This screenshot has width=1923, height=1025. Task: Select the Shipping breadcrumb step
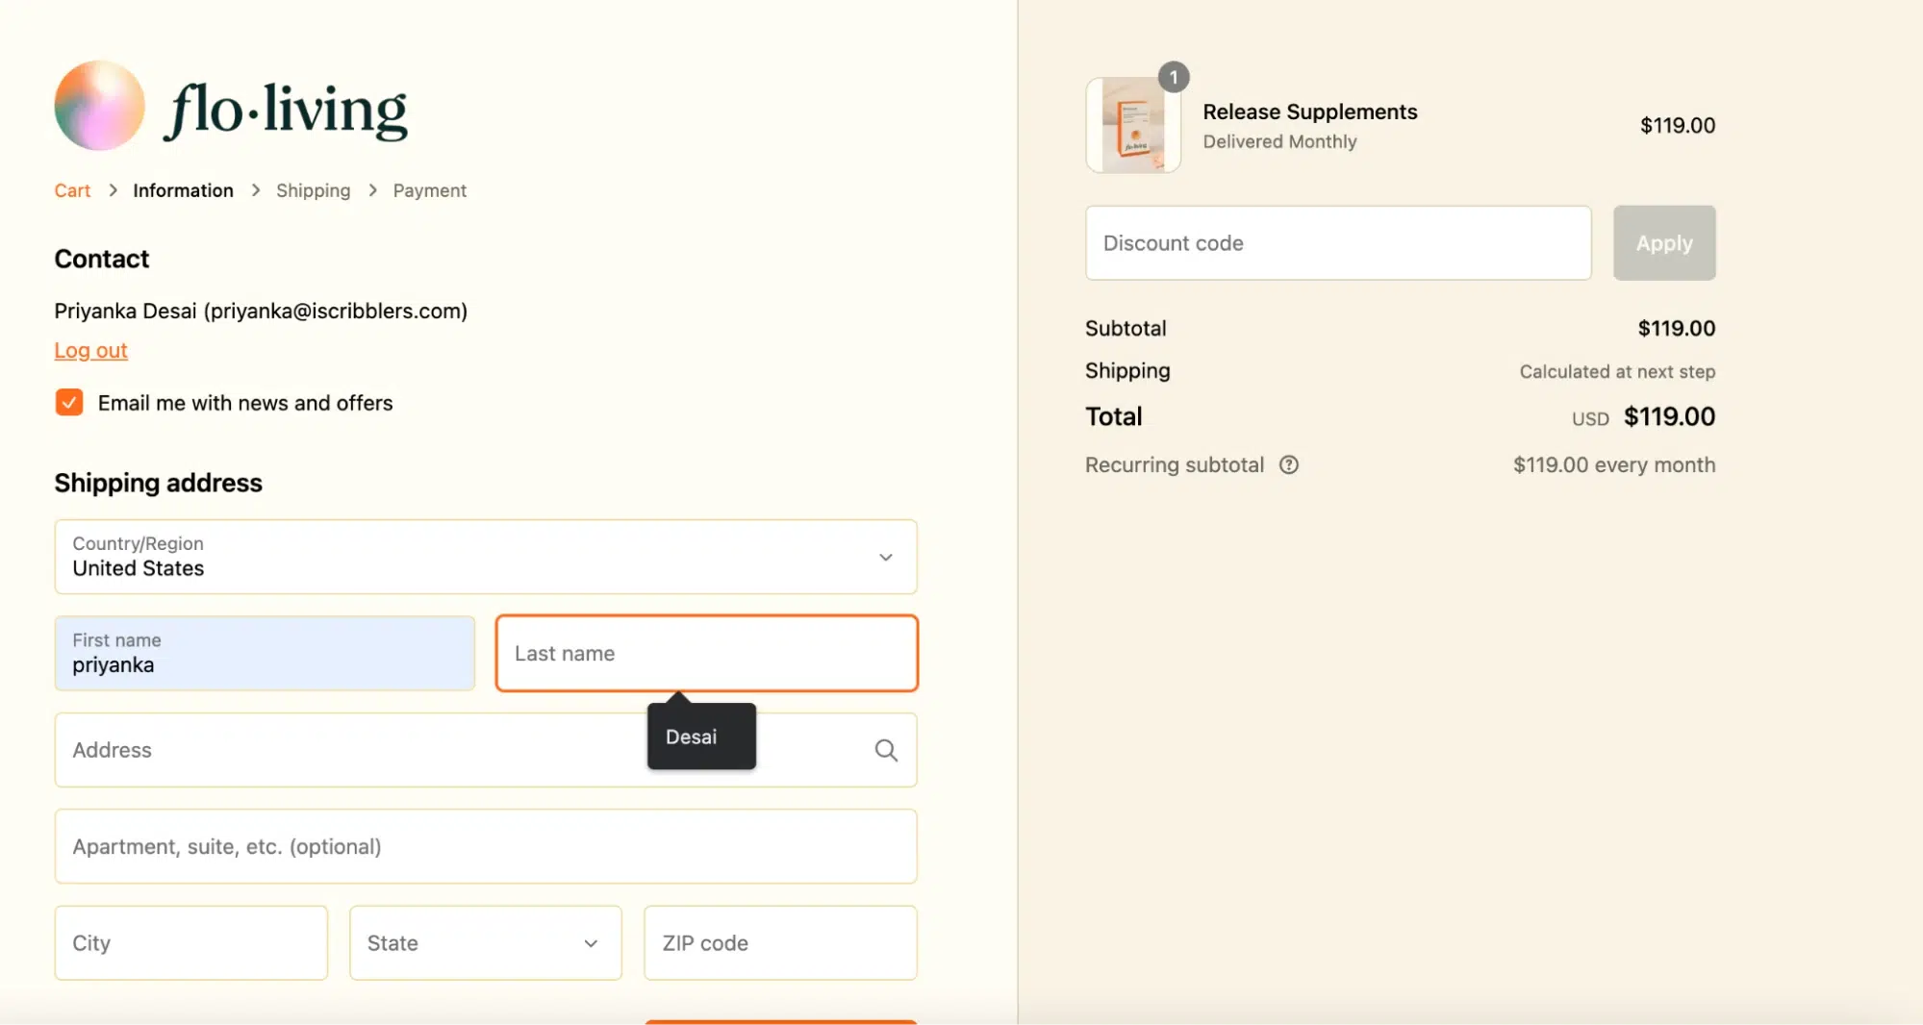314,190
